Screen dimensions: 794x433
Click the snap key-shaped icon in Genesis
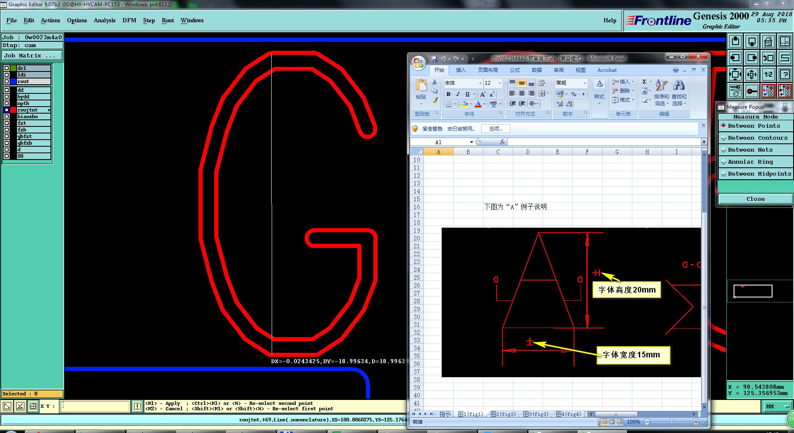click(752, 91)
